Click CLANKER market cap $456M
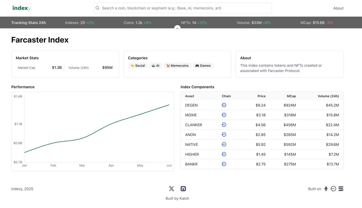 point(290,125)
